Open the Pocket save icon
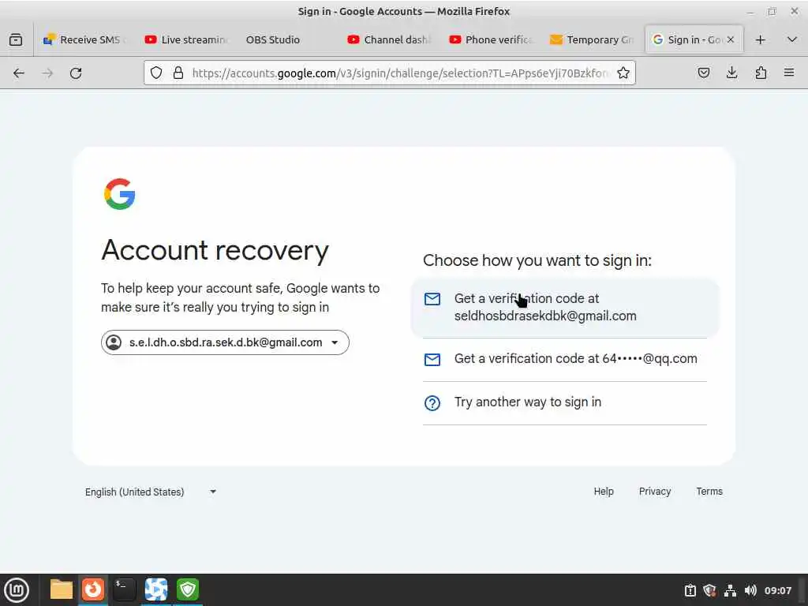The width and height of the screenshot is (808, 606). [x=703, y=73]
